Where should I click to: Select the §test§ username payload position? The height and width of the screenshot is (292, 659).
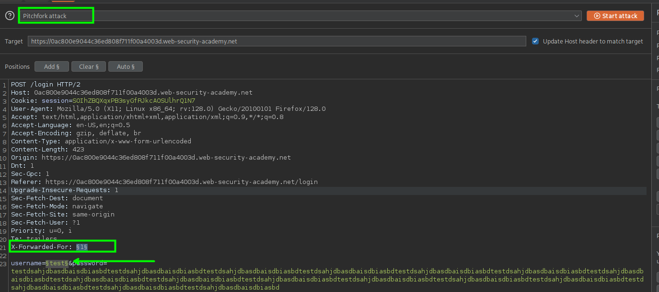pos(57,263)
